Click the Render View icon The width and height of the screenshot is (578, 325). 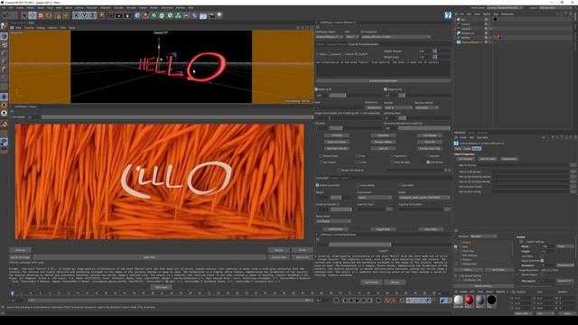click(x=110, y=15)
